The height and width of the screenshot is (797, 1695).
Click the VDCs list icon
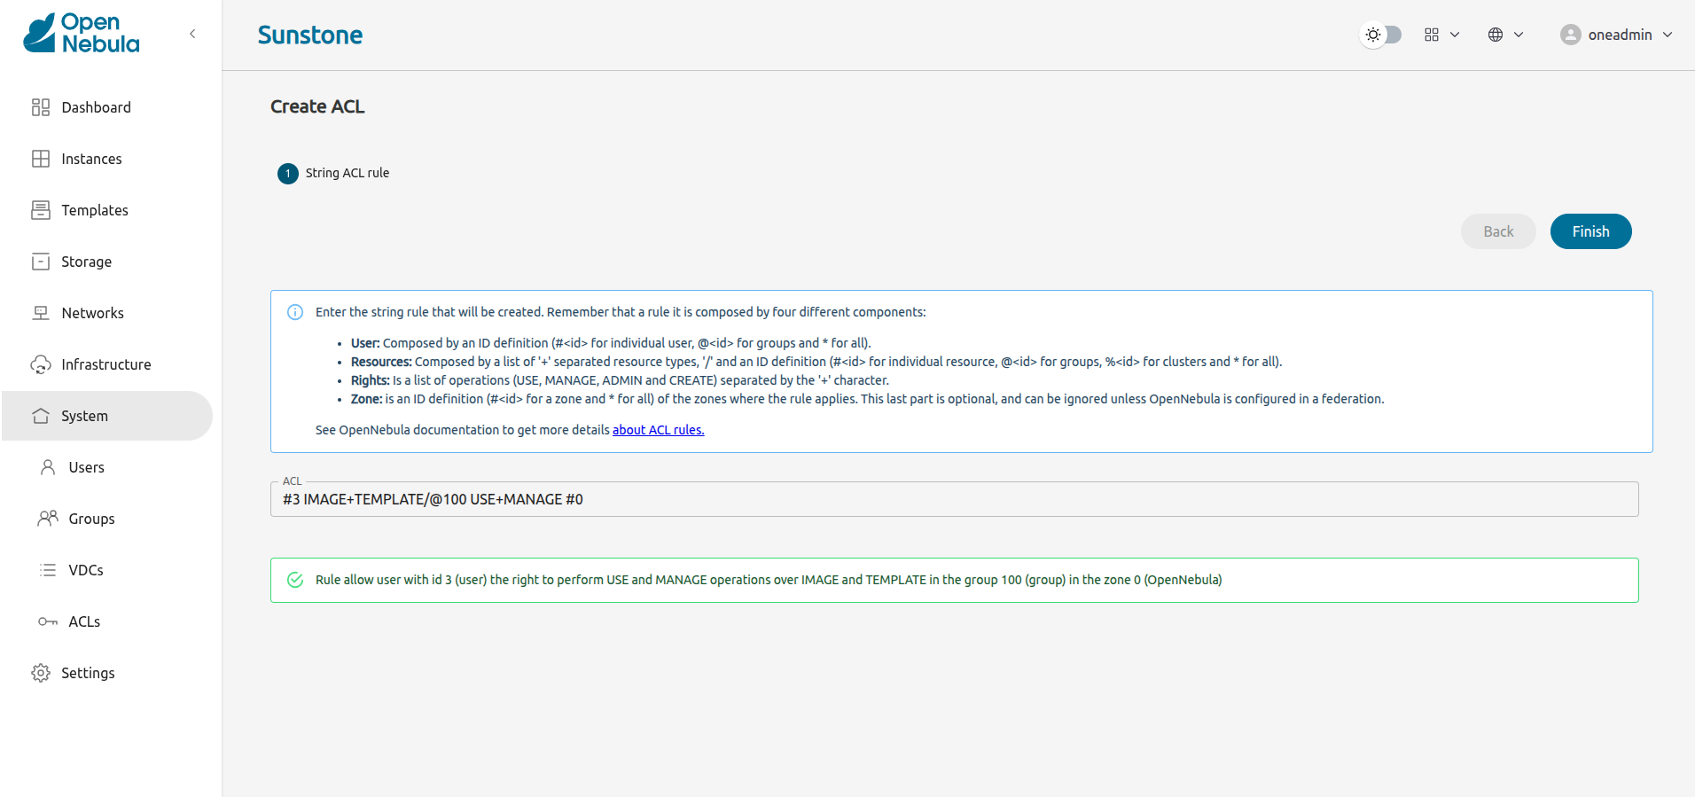(48, 570)
